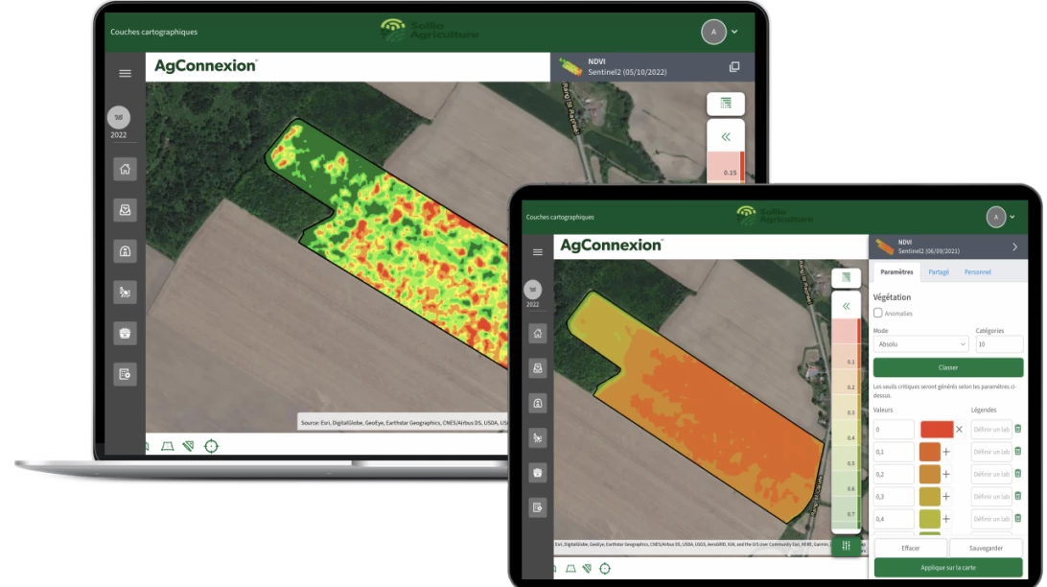
Task: Add a color after 0,4 with plus icon
Action: [x=946, y=519]
